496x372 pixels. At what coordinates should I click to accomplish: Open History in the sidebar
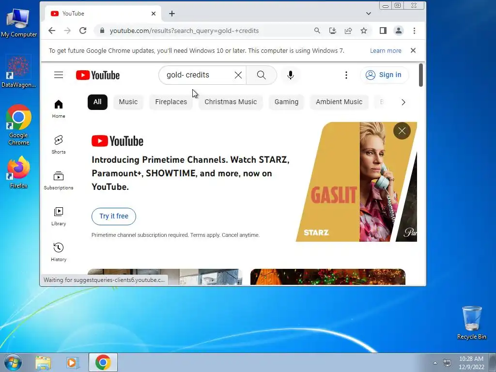pyautogui.click(x=59, y=252)
